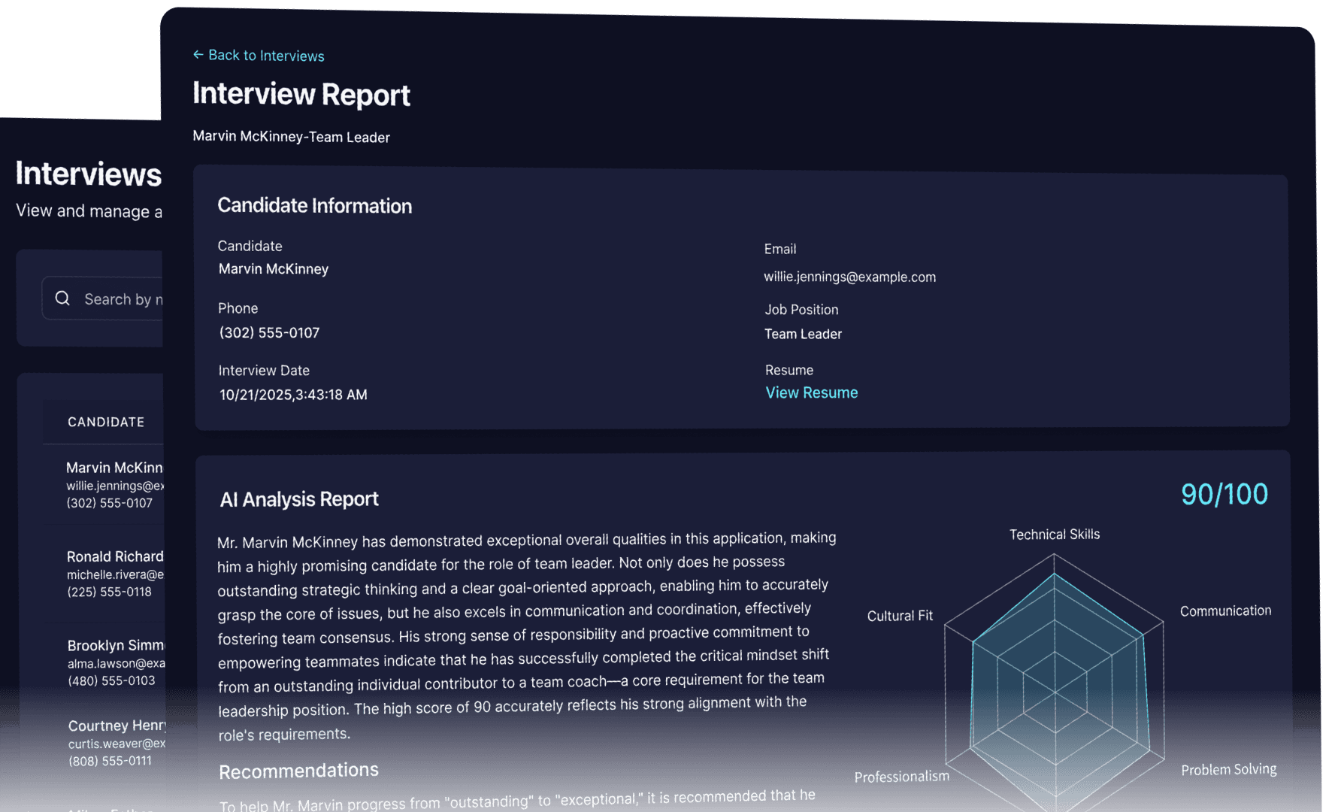Click the Cultural Fit label

tap(899, 615)
